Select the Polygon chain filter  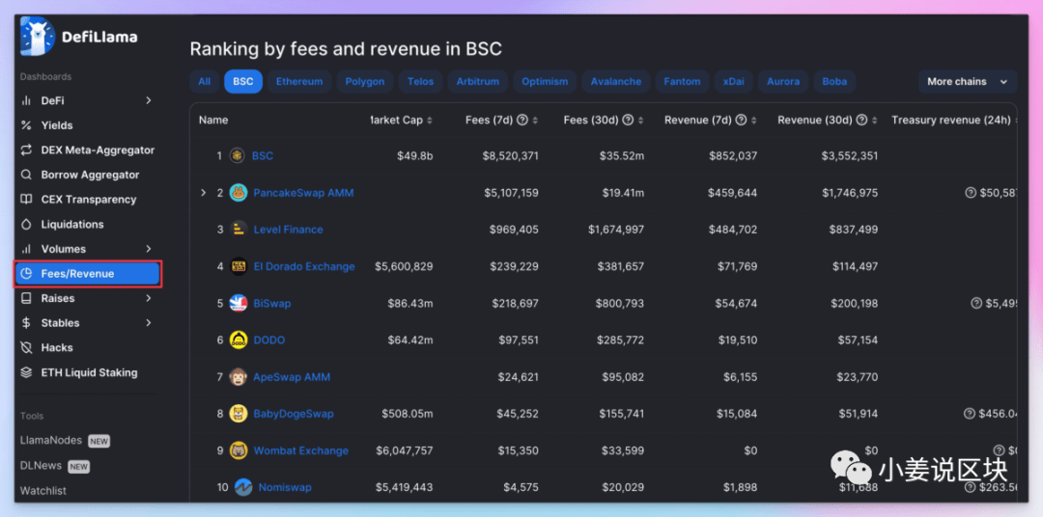click(x=364, y=82)
